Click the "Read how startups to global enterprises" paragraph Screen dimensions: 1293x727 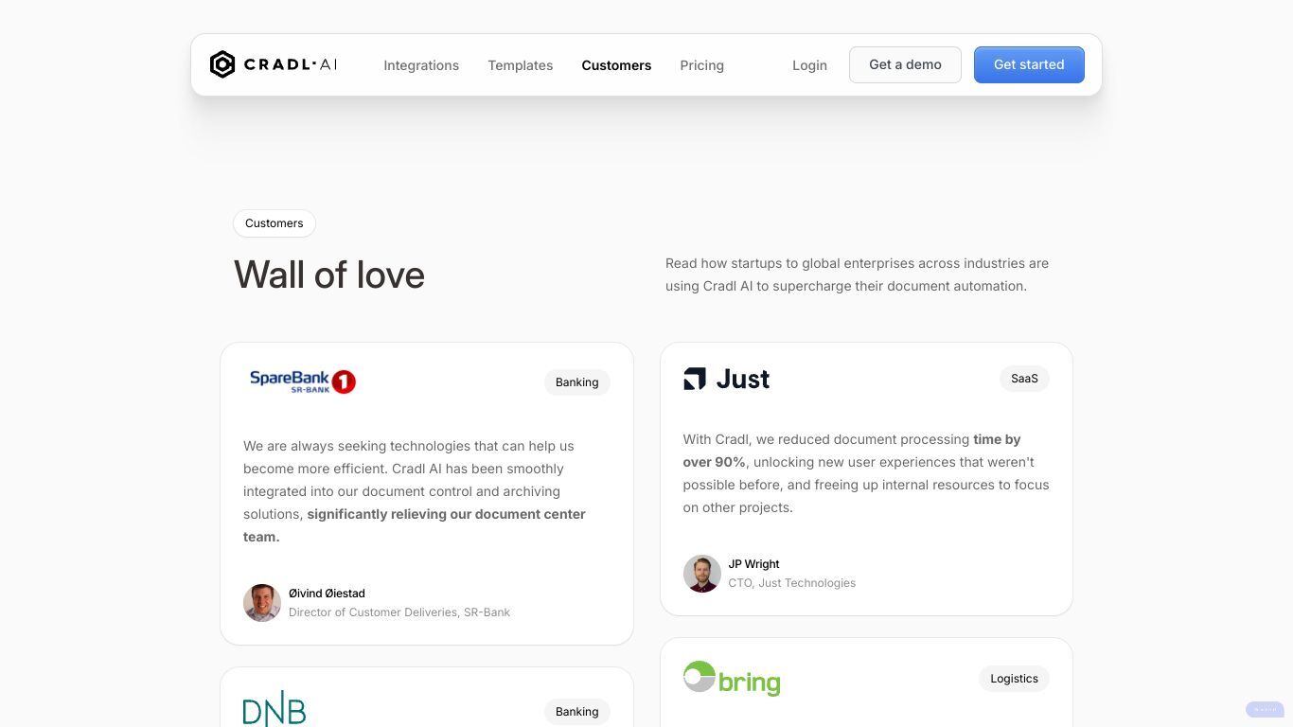coord(857,275)
